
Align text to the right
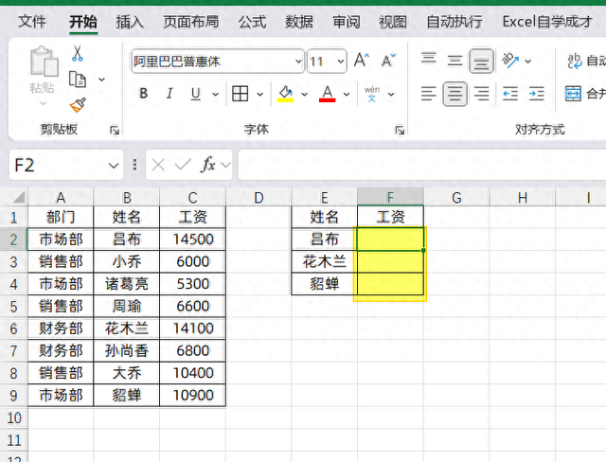pos(481,94)
